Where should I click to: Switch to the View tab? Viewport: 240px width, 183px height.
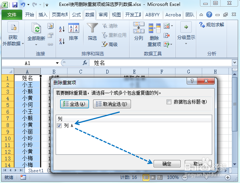point(116,15)
